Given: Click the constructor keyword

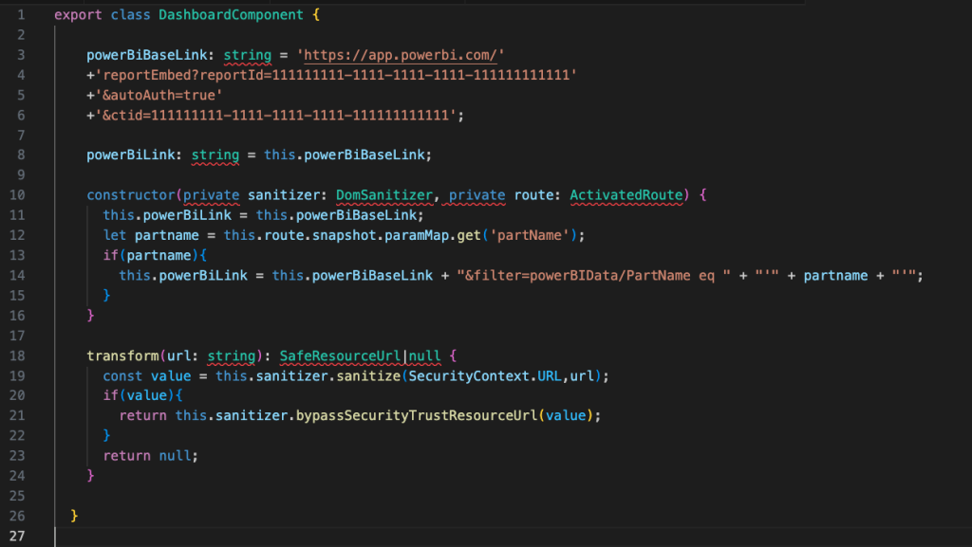Looking at the screenshot, I should pos(130,195).
